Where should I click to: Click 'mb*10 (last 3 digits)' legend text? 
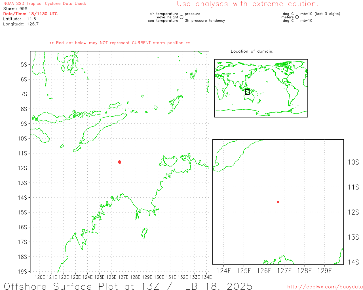[320, 14]
